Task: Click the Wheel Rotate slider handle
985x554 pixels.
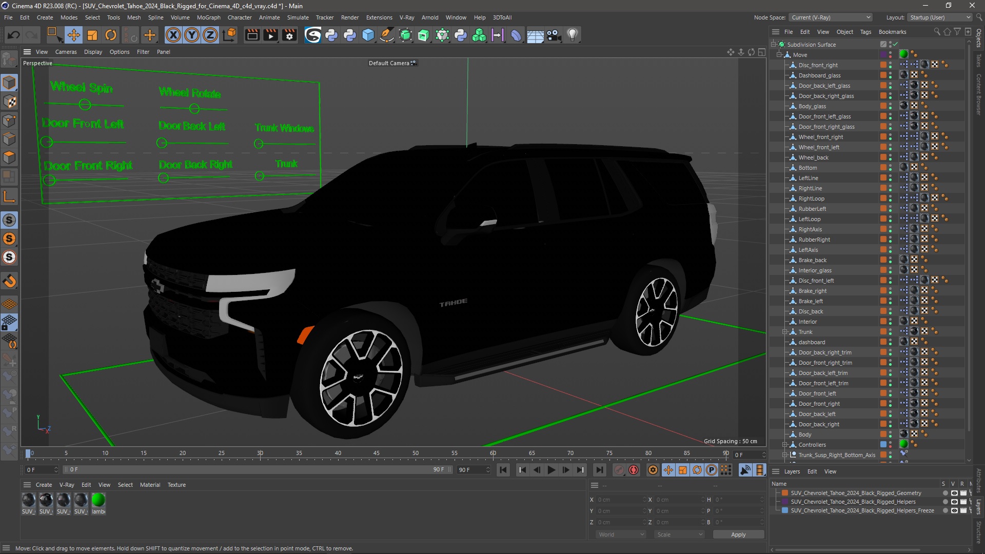Action: pos(194,109)
